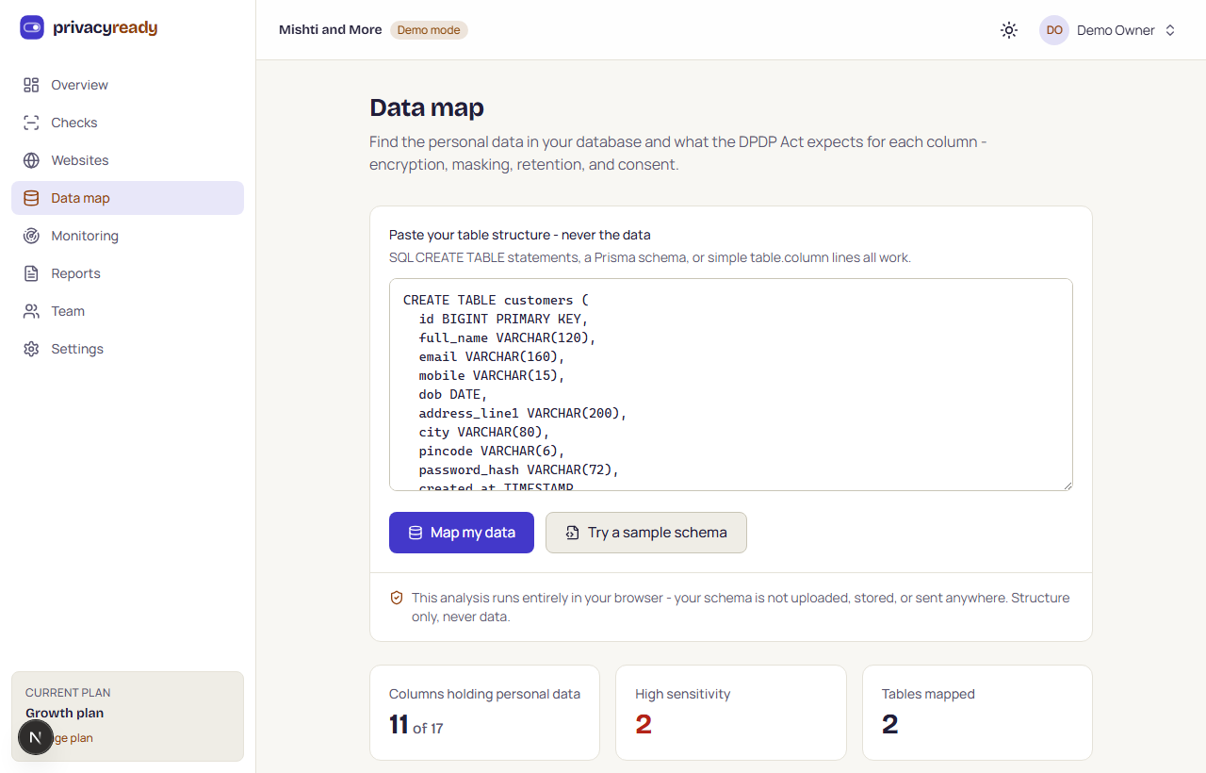Click the Columns holding personal data card
The image size is (1206, 773).
click(484, 713)
